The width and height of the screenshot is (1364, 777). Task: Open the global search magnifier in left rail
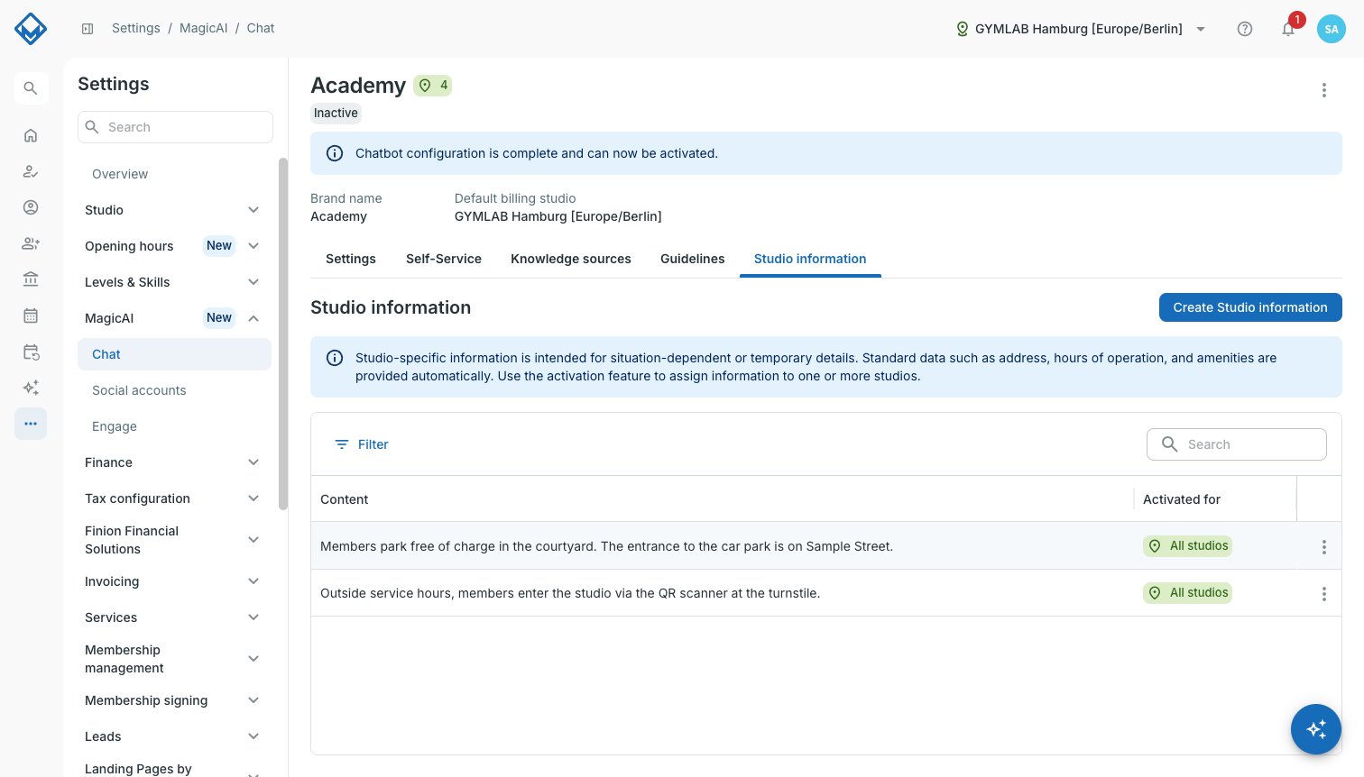(31, 88)
